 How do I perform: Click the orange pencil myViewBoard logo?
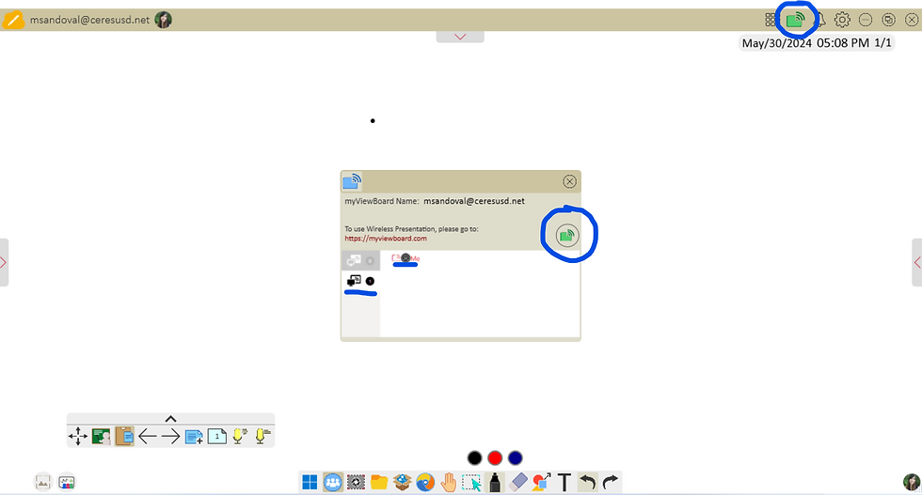pyautogui.click(x=13, y=20)
